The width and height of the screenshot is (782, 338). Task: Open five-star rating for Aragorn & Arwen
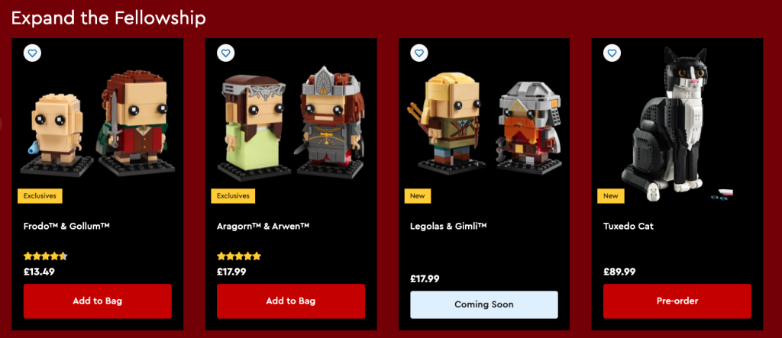pyautogui.click(x=239, y=256)
